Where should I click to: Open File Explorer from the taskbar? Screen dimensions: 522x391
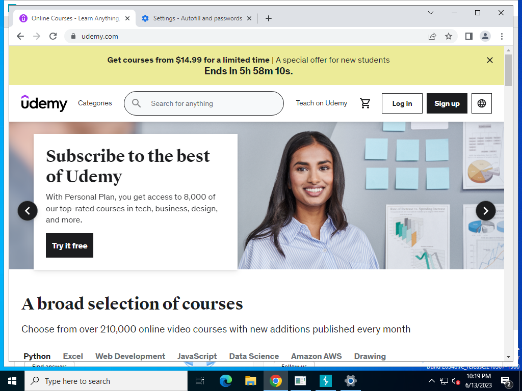[250, 381]
